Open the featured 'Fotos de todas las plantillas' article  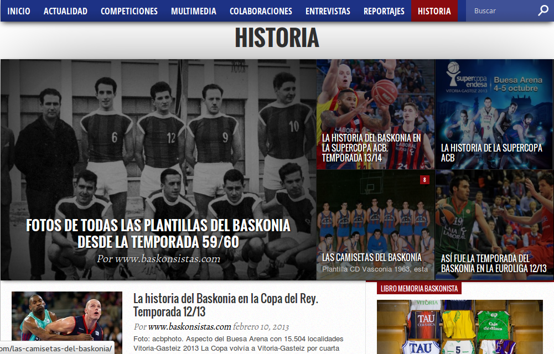[158, 233]
